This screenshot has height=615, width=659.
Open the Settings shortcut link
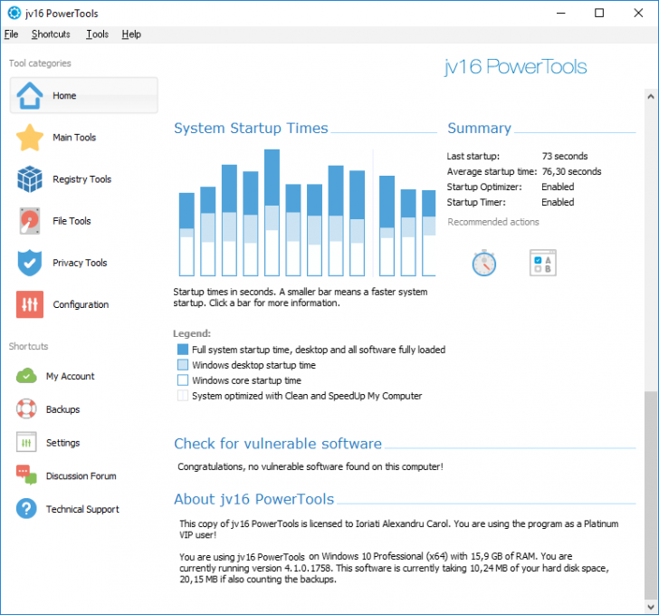click(x=63, y=443)
